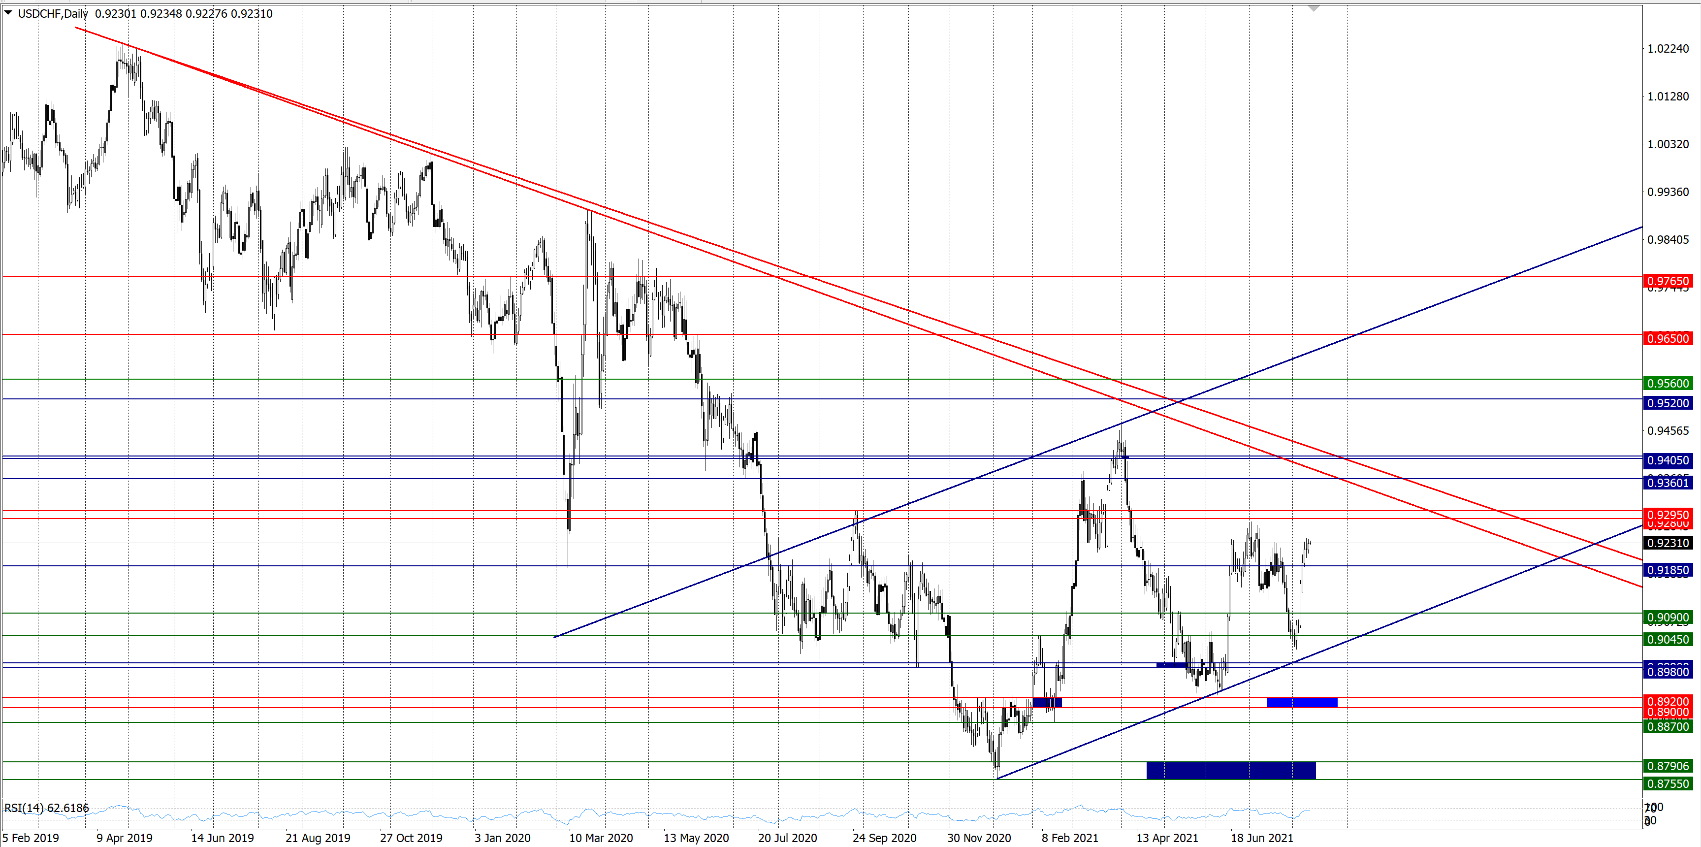
Task: Select the large dark navy rectangle near 0.87906
Action: tap(1231, 770)
